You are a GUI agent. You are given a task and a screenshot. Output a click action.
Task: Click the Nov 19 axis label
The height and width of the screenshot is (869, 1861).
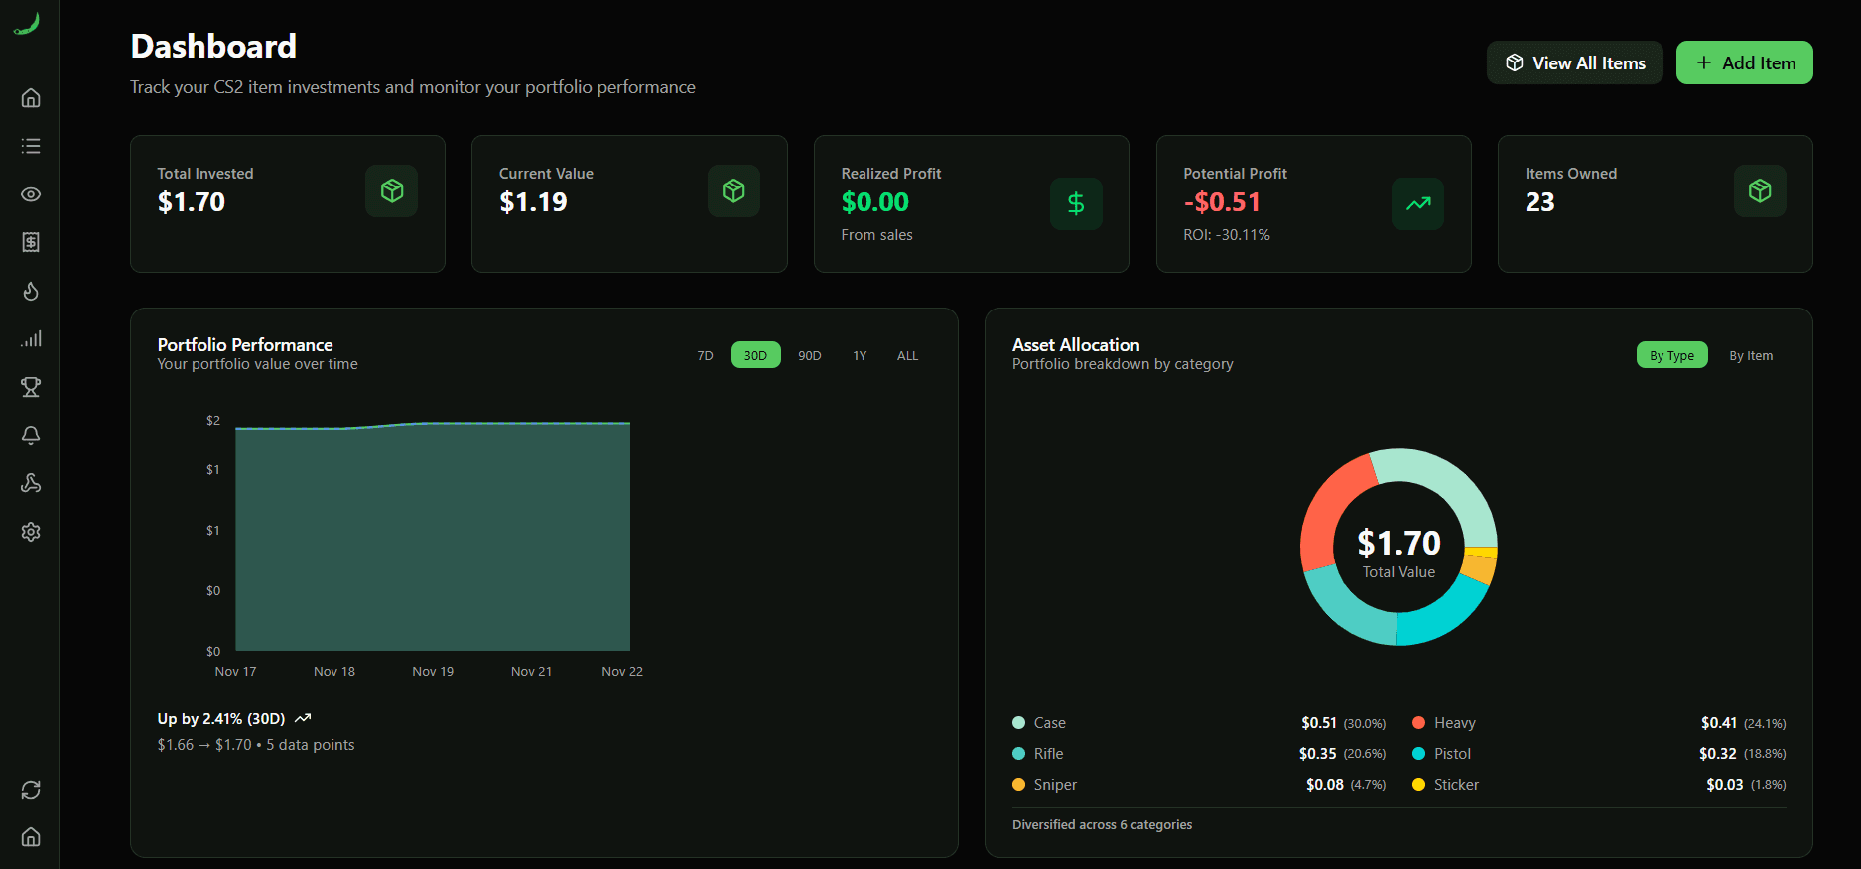(x=433, y=672)
